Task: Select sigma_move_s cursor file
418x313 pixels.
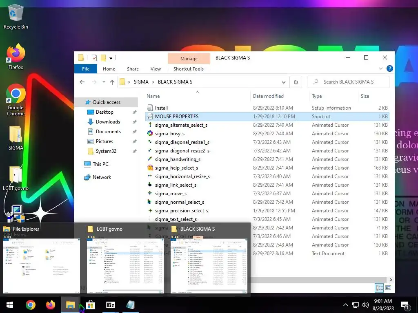Action: tap(267, 194)
